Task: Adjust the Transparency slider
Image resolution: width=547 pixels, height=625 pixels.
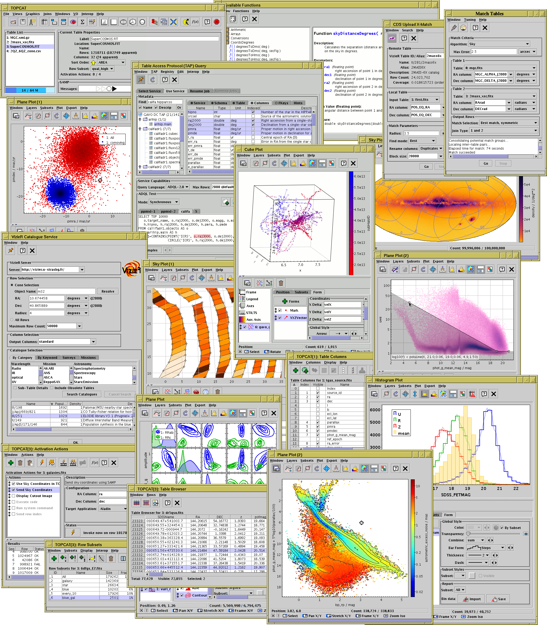Action: pyautogui.click(x=468, y=534)
